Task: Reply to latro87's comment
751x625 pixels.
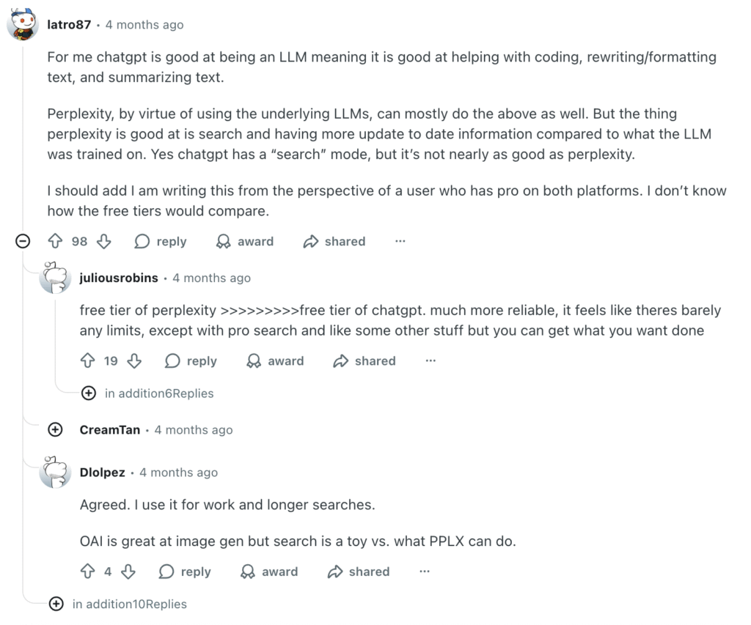Action: [161, 241]
